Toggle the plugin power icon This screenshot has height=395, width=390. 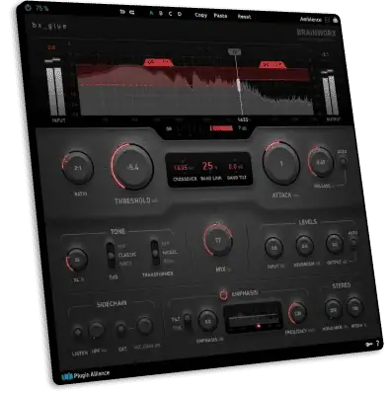[29, 7]
